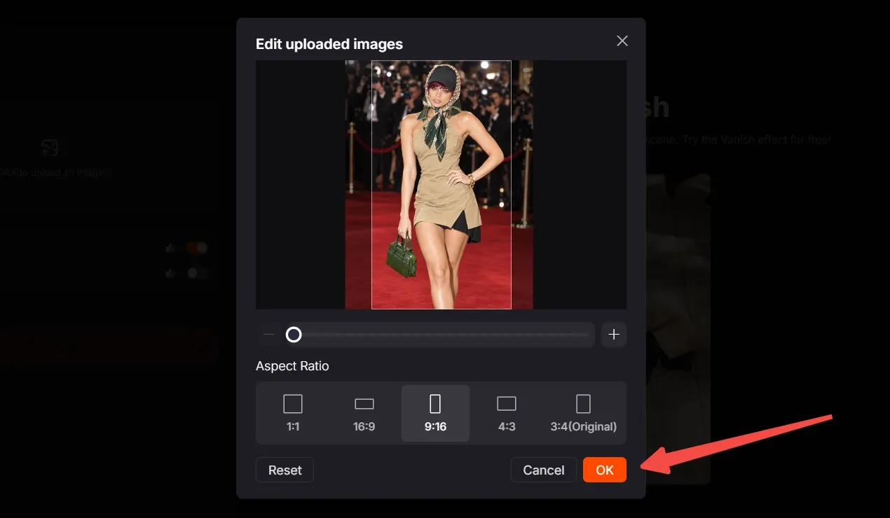Click the Reset button
Image resolution: width=890 pixels, height=518 pixels.
[285, 470]
